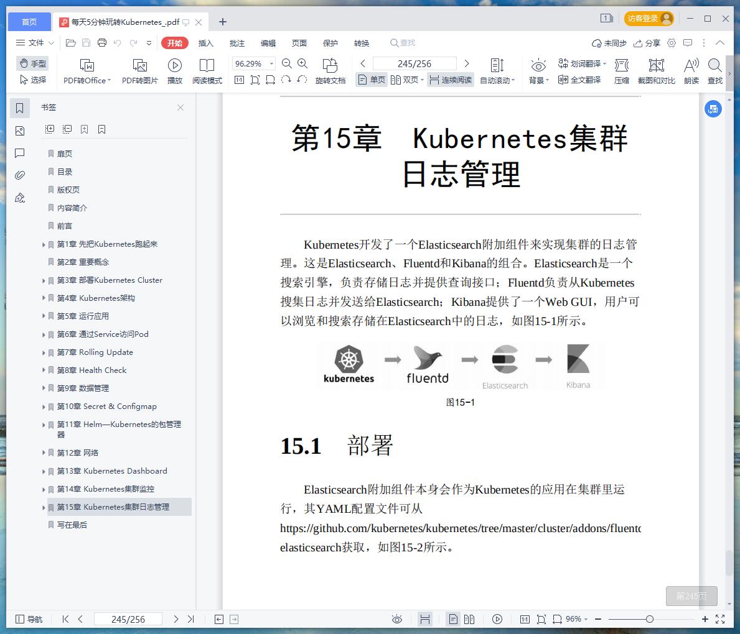The height and width of the screenshot is (634, 740).
Task: Switch to the Annotate tab
Action: [x=237, y=43]
